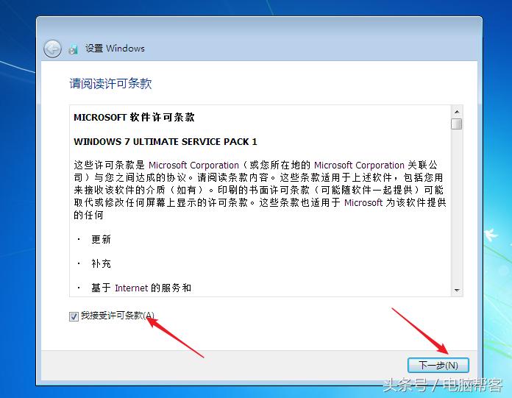Click the 下一步(N) button

pyautogui.click(x=438, y=365)
